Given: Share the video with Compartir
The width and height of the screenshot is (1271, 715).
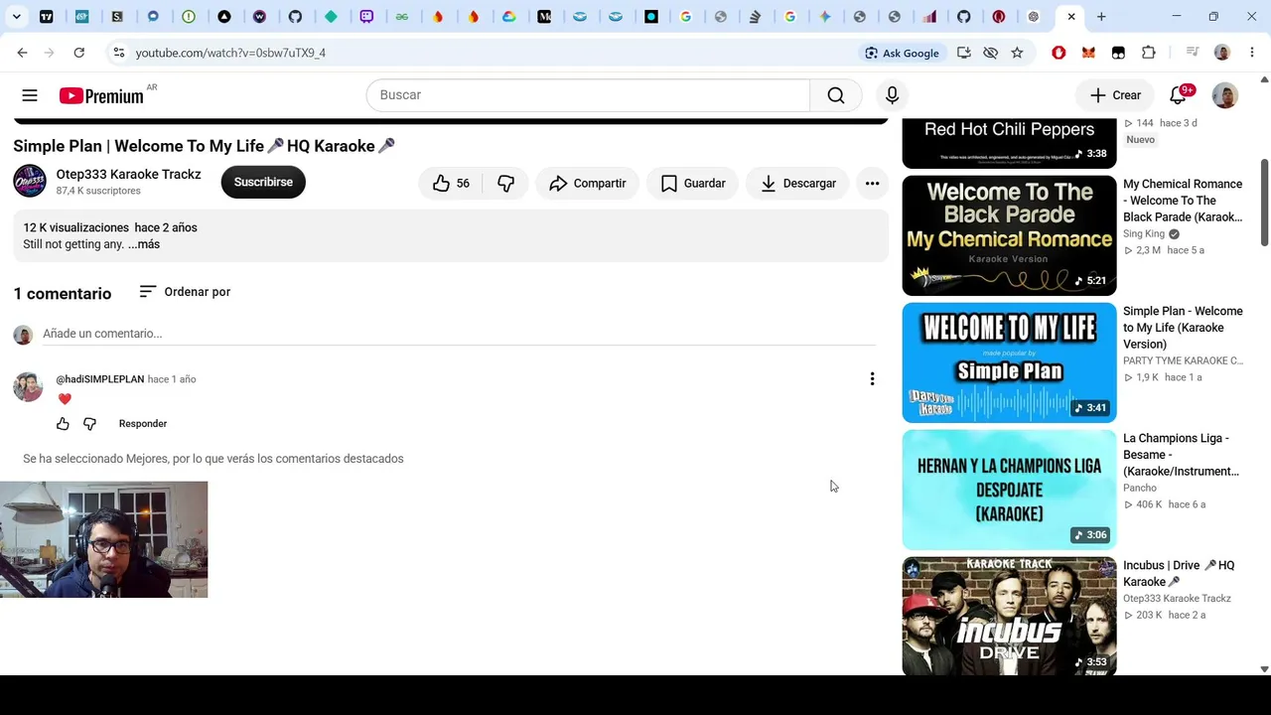Looking at the screenshot, I should click(587, 183).
